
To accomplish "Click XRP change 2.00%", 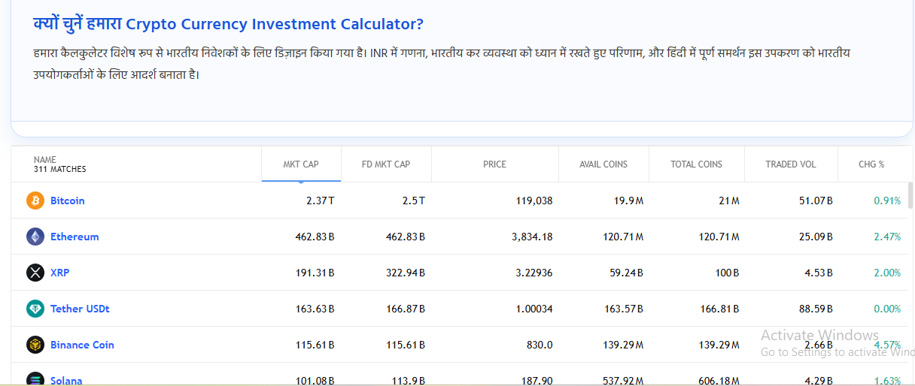I will click(x=887, y=273).
